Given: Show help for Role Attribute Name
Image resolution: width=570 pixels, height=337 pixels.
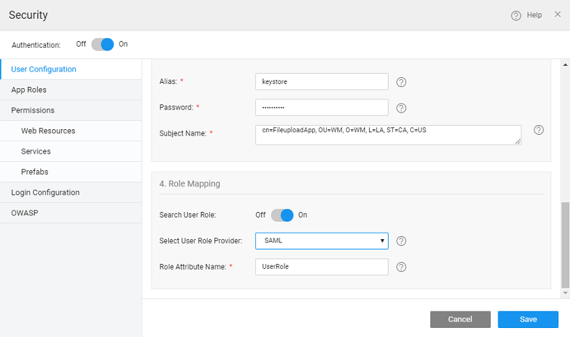Looking at the screenshot, I should [401, 267].
